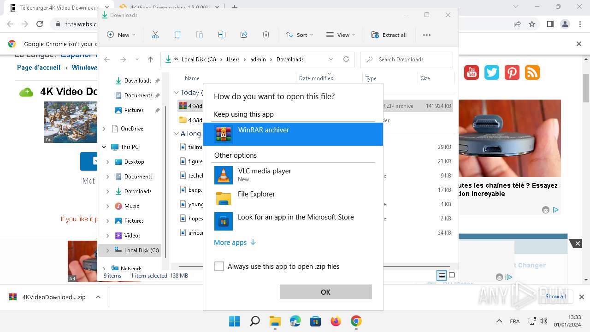This screenshot has width=590, height=332.
Task: Open download item options chevron
Action: pyautogui.click(x=98, y=297)
